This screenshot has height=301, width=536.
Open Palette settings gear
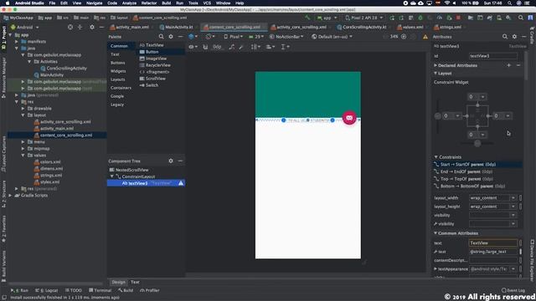pos(171,37)
